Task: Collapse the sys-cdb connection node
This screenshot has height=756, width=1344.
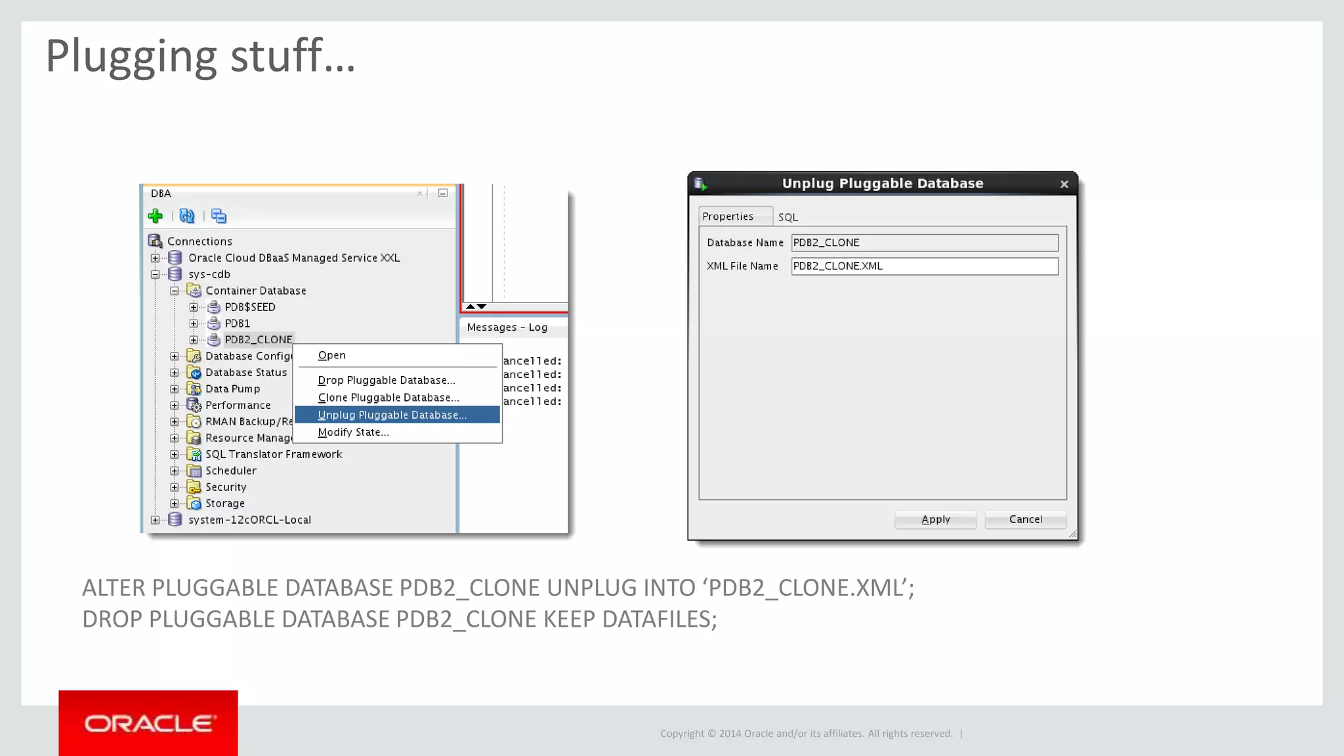Action: point(155,274)
